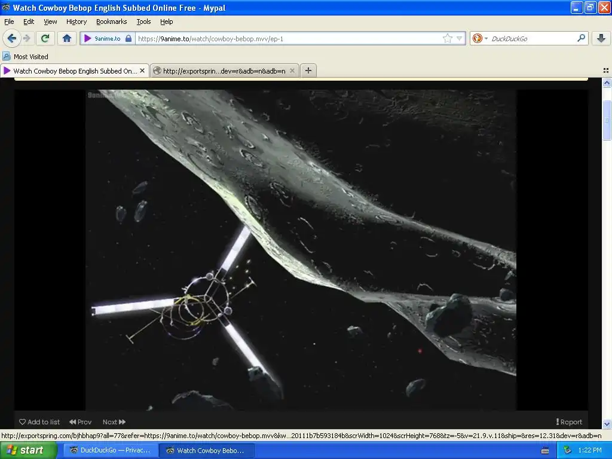Bookmark this page with the star
The height and width of the screenshot is (459, 612).
coord(447,38)
